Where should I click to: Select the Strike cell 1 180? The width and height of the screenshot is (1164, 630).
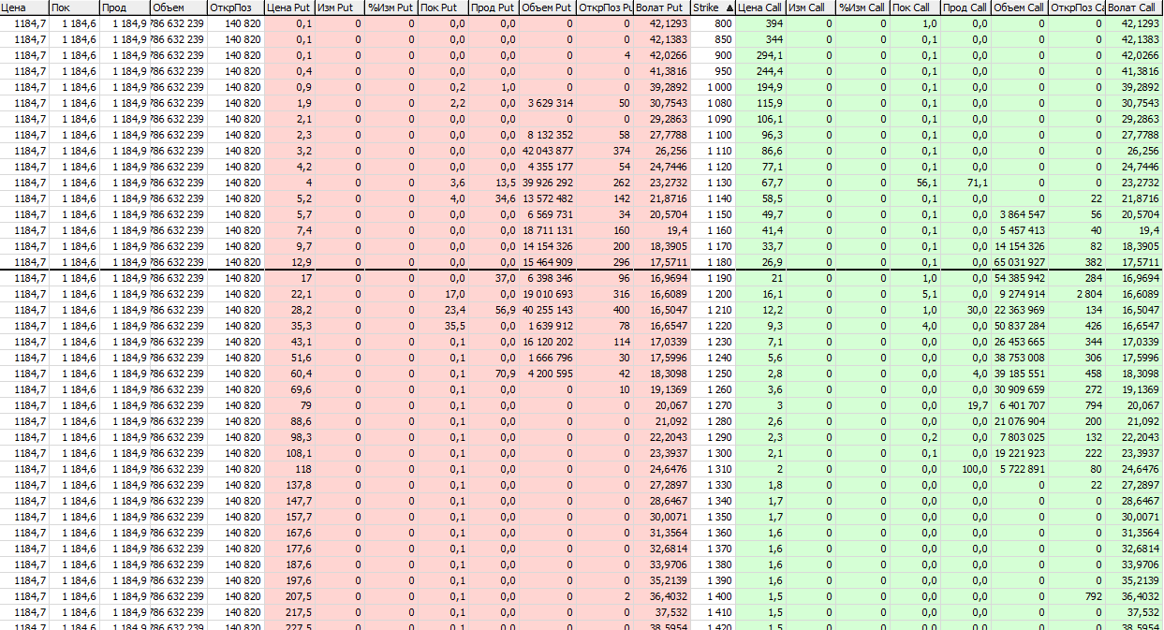[x=714, y=262]
